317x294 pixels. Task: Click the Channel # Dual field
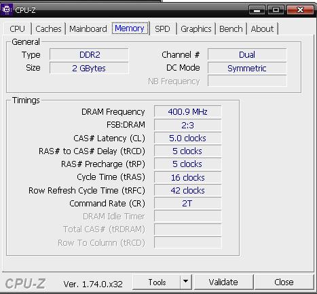click(247, 55)
